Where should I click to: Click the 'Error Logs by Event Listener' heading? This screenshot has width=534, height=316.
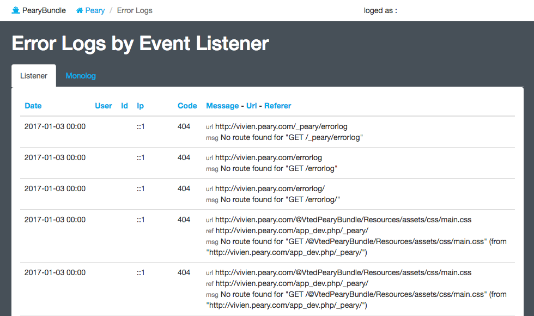140,44
